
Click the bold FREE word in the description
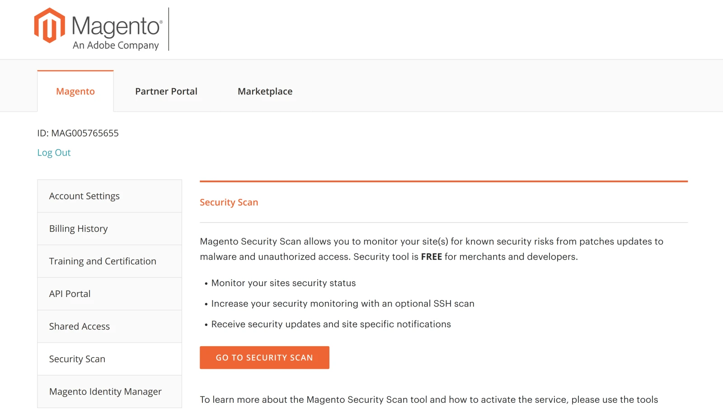pos(432,257)
